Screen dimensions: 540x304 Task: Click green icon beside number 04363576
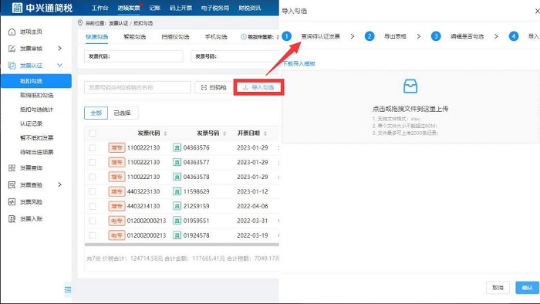[x=177, y=147]
